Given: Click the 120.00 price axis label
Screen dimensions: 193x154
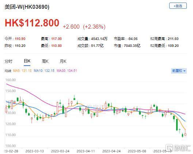Looking at the screenshot, I should 11,124.
